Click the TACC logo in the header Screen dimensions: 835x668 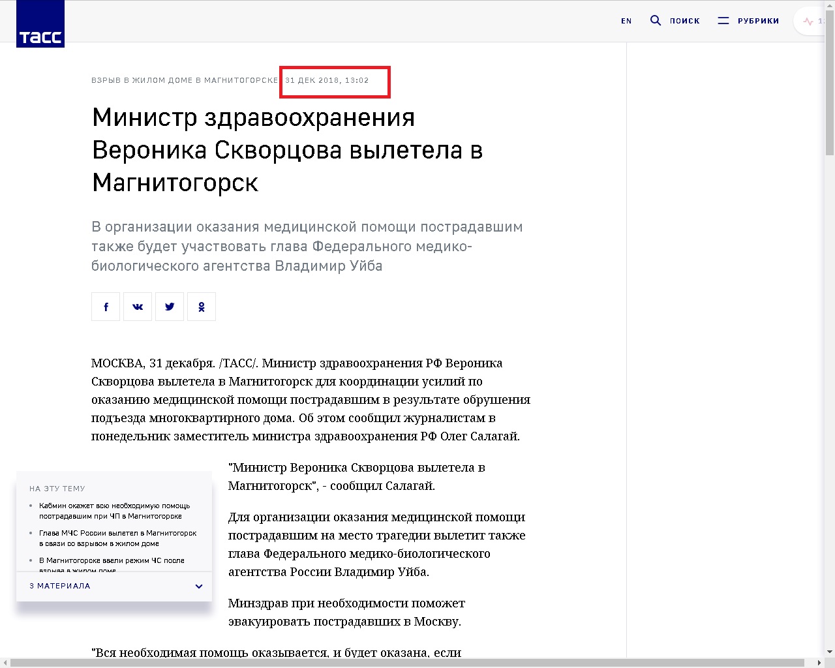coord(40,23)
